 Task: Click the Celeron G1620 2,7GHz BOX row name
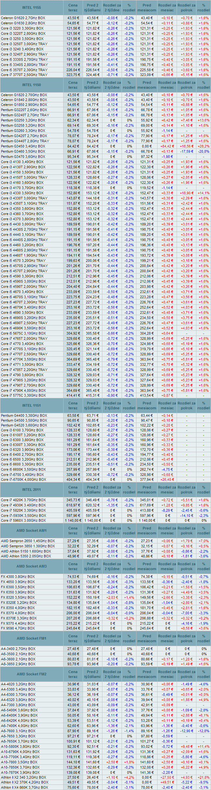pyautogui.click(x=23, y=18)
